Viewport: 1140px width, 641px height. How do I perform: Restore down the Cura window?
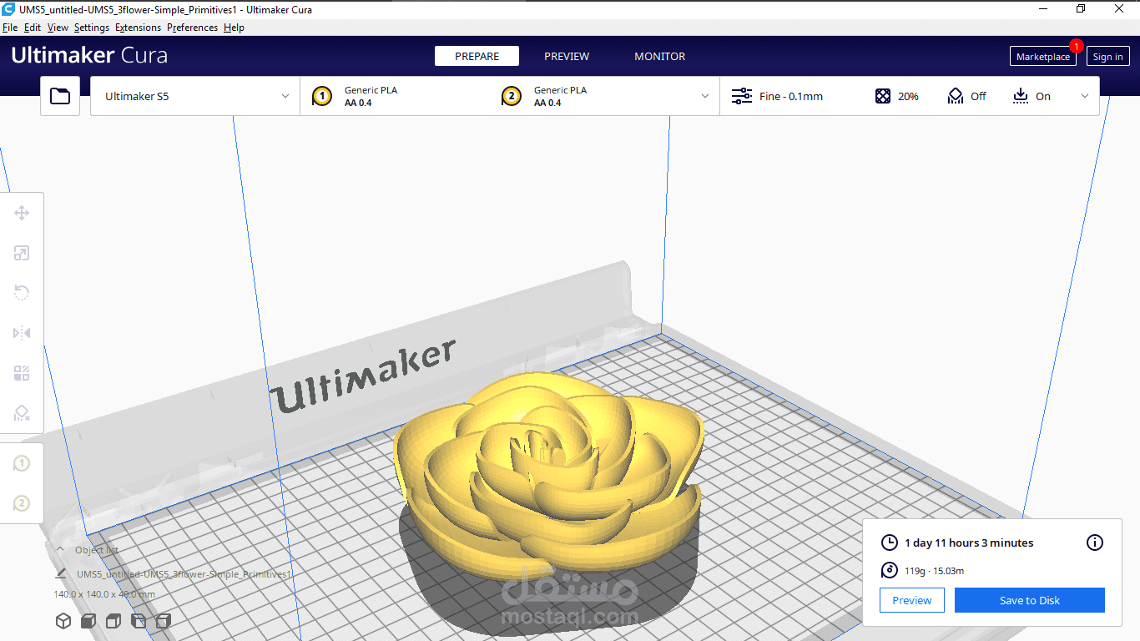click(x=1081, y=8)
